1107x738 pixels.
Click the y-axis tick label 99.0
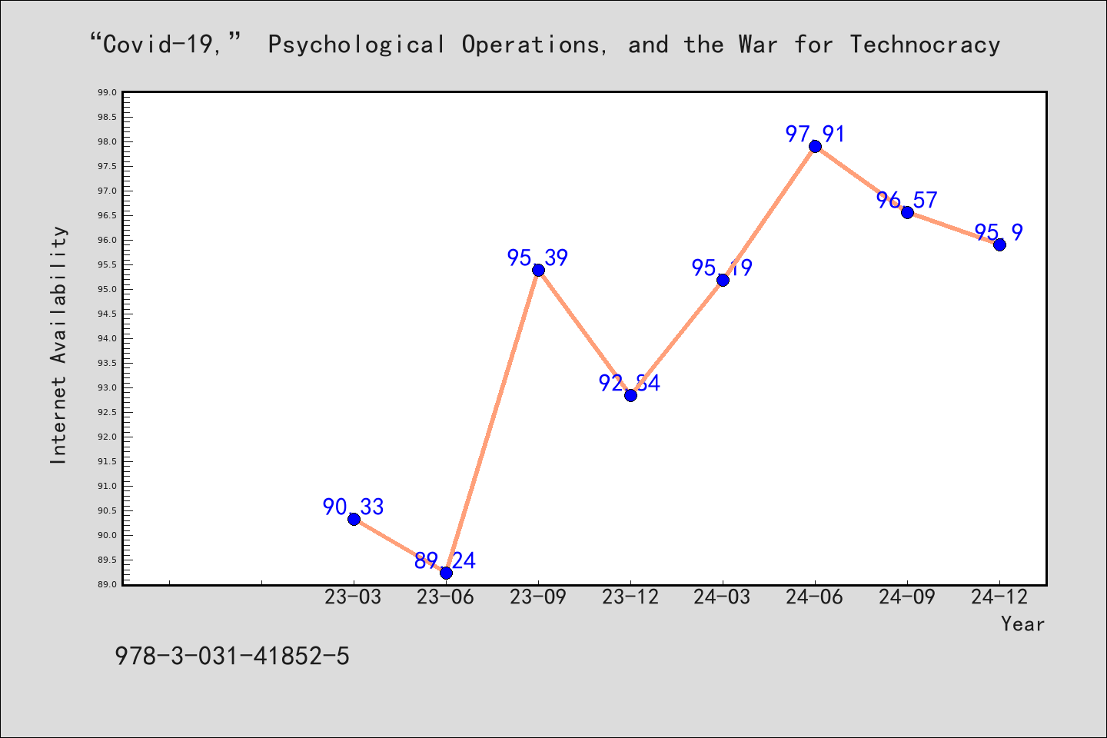[x=107, y=92]
